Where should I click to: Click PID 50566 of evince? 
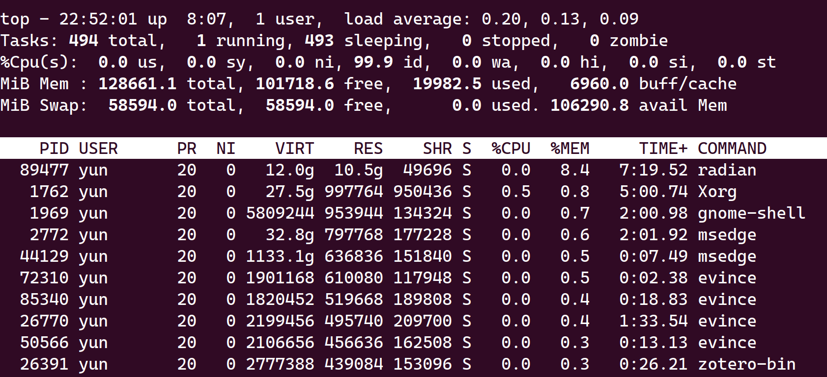44,343
